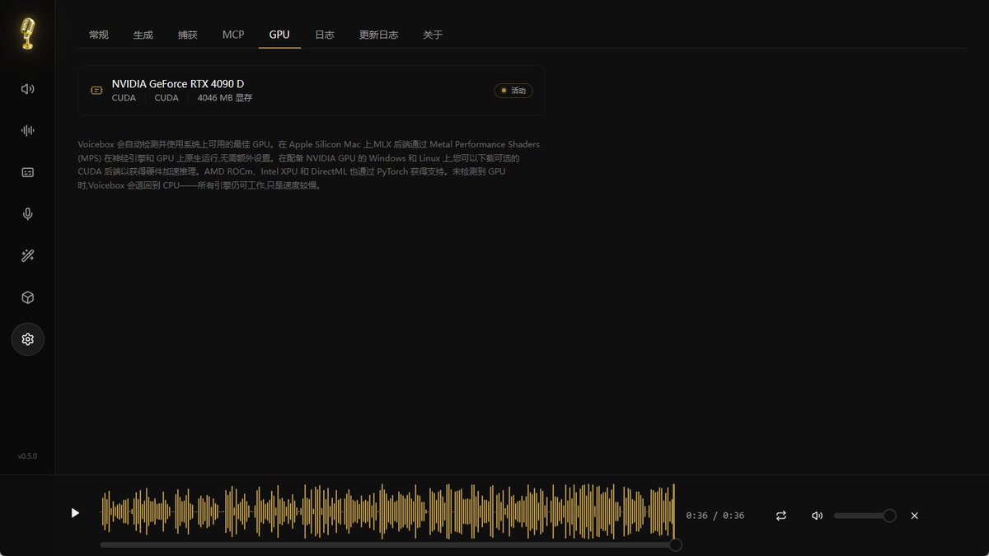Click the GPU chip icon beside RTX 4090 D
The width and height of the screenshot is (989, 556).
tap(96, 90)
